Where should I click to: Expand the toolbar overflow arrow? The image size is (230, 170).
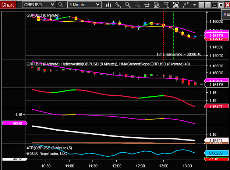pos(195,5)
